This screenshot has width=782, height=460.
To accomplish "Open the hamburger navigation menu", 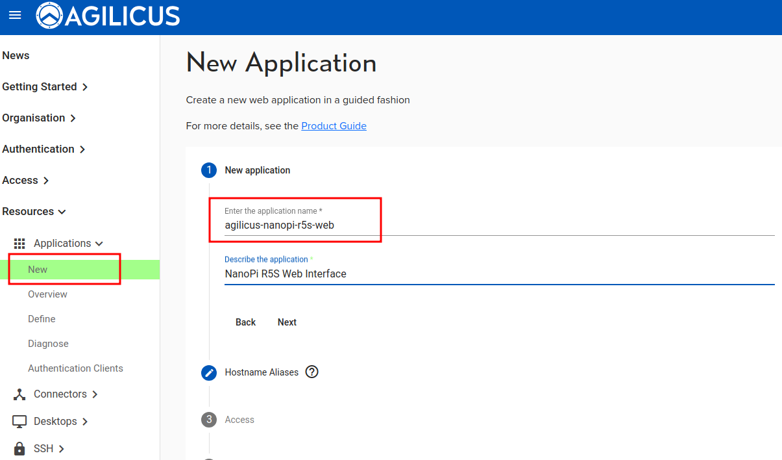I will pyautogui.click(x=14, y=16).
